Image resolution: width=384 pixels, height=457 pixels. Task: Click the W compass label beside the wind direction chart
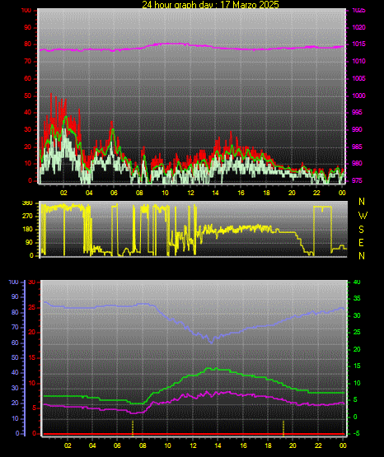(x=363, y=216)
